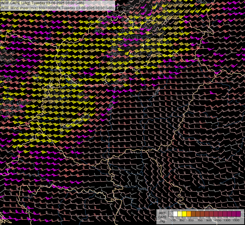Screen dimensions: 245x225
Task: Click the 'J/kg' unit label in legend
Action: [x=162, y=221]
